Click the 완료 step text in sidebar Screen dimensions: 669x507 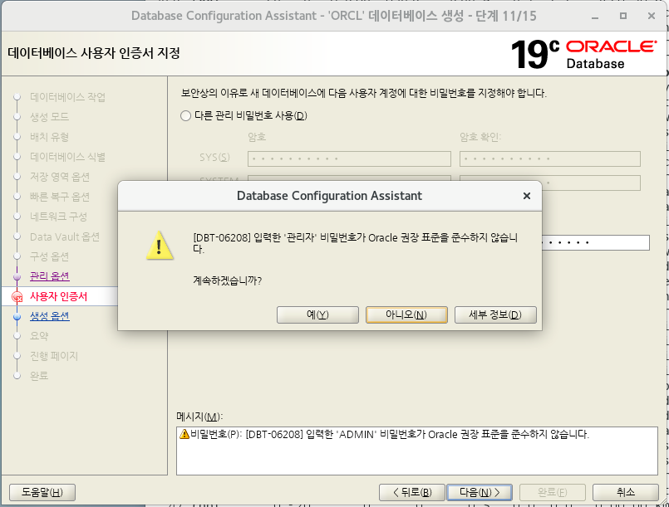click(x=39, y=376)
